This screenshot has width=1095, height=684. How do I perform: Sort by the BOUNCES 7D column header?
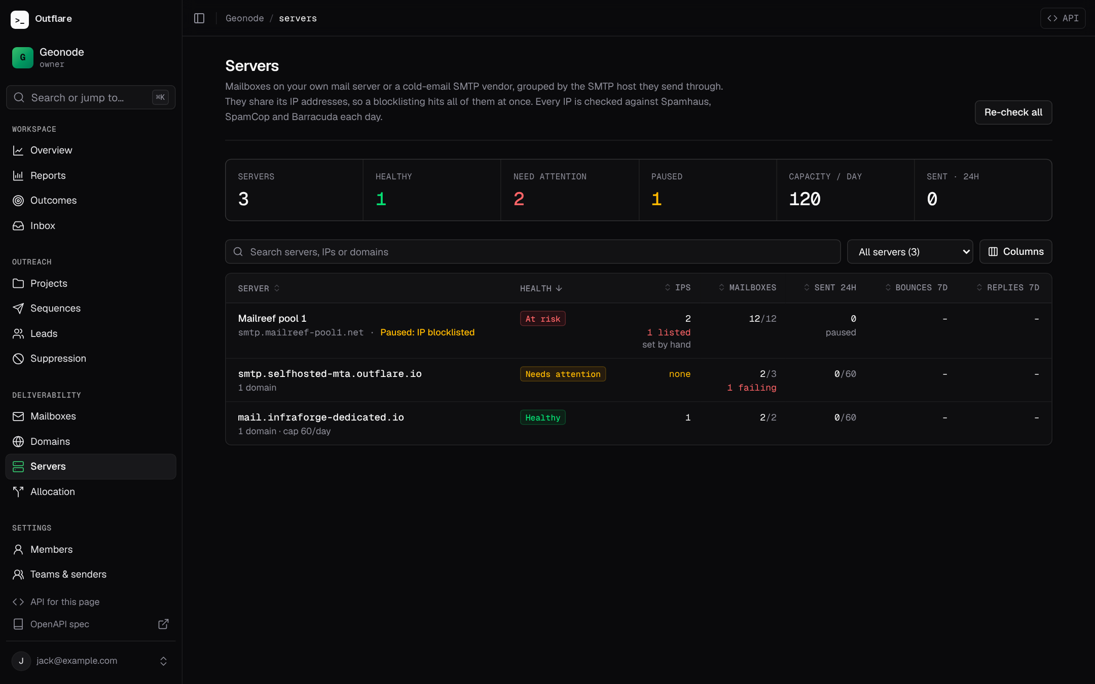tap(916, 287)
